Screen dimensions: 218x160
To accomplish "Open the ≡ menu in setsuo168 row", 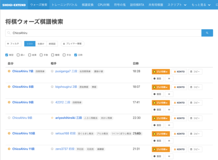I will pyautogui.click(x=169, y=141).
